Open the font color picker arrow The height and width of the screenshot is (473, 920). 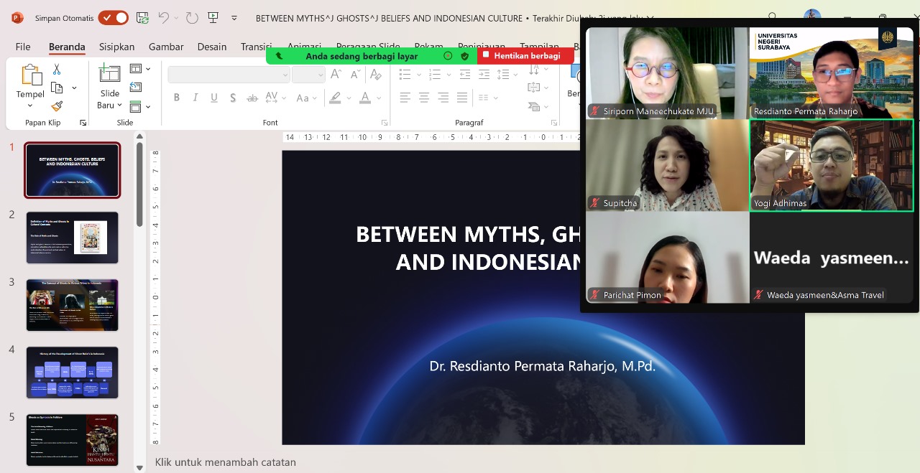[x=380, y=98]
